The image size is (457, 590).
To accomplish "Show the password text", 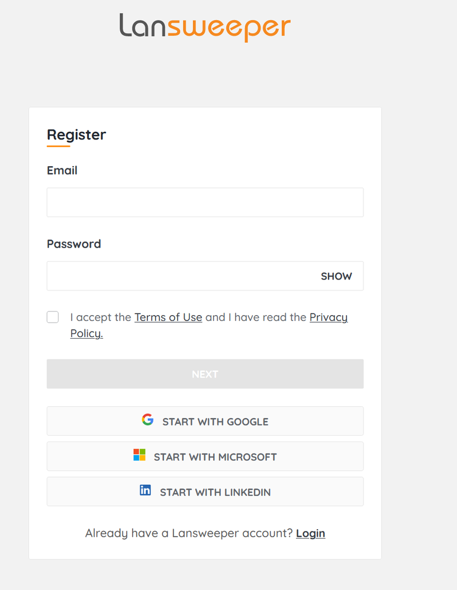I will pos(336,276).
